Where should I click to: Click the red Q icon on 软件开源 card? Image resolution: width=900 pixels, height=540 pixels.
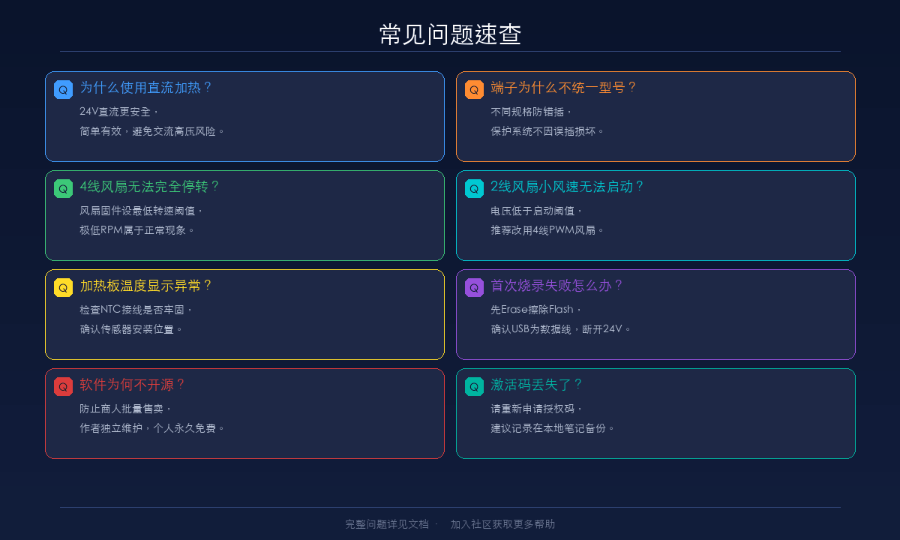coord(62,386)
